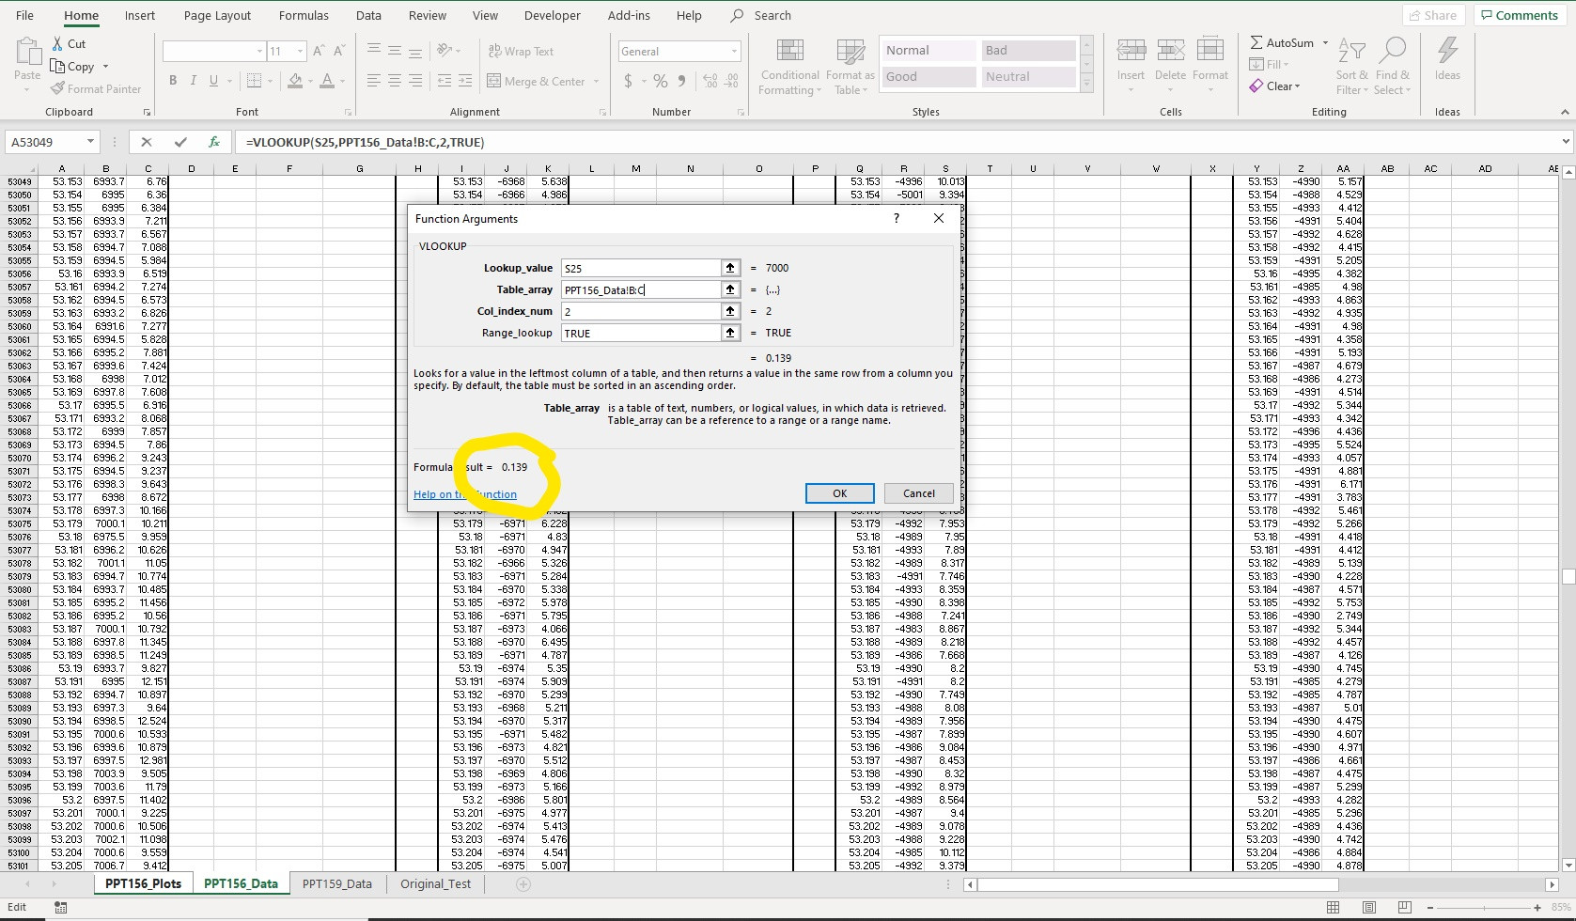This screenshot has height=921, width=1576.
Task: Open Format as Table gallery
Action: (x=850, y=68)
